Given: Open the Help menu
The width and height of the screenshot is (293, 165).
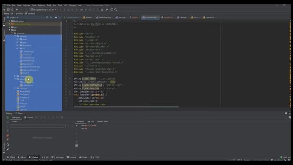Looking at the screenshot, I should pyautogui.click(x=80, y=5).
